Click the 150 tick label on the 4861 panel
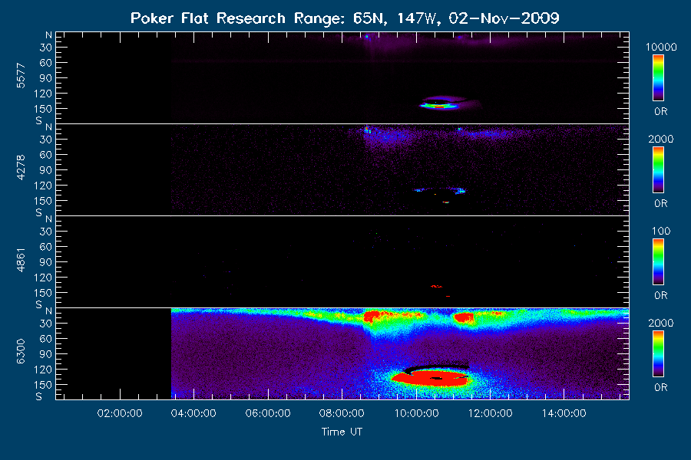Viewport: 691px width, 460px height. [x=43, y=293]
